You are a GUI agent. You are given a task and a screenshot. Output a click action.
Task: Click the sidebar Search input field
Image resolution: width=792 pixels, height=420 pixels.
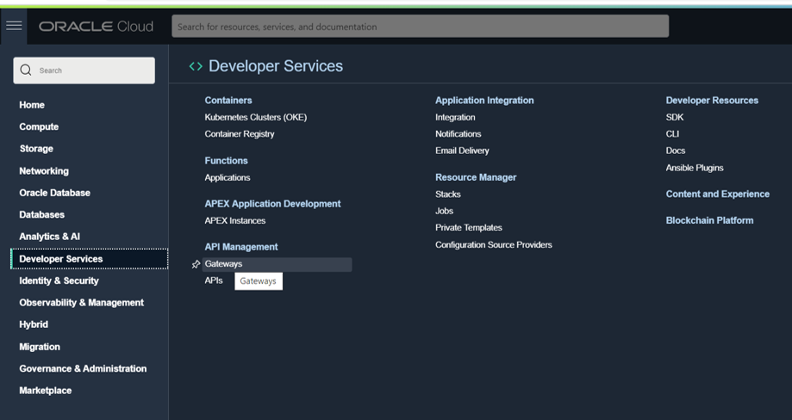[84, 71]
